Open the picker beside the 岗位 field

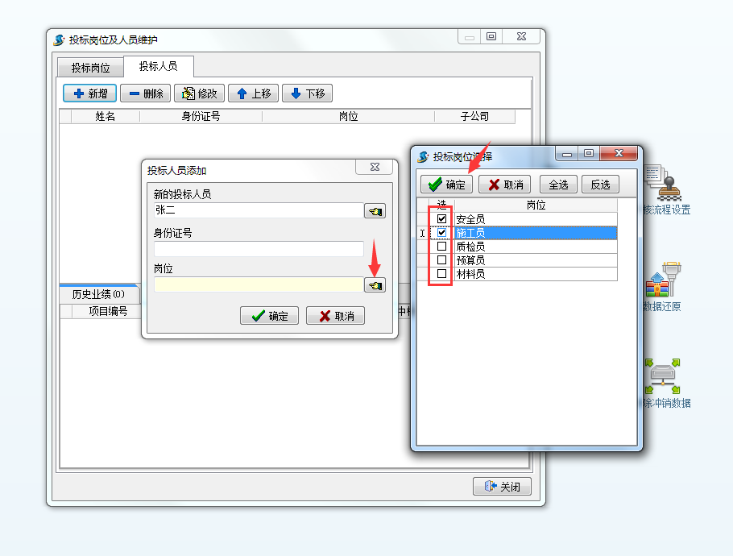375,285
